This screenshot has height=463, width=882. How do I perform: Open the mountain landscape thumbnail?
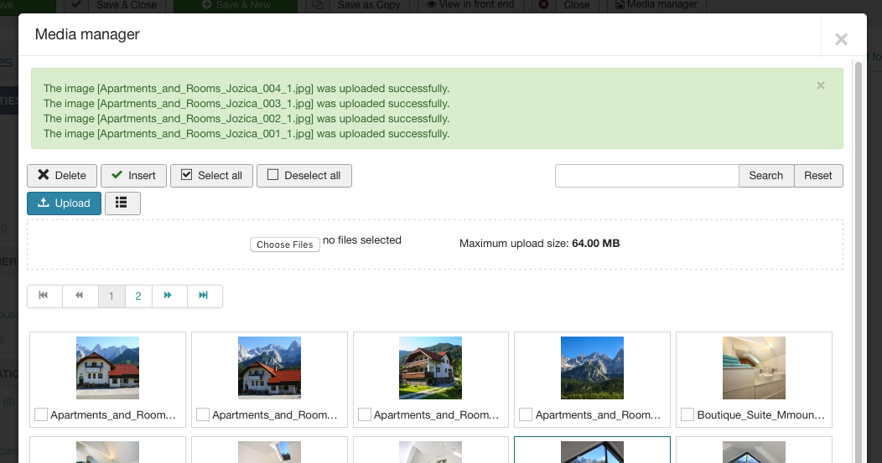[592, 368]
